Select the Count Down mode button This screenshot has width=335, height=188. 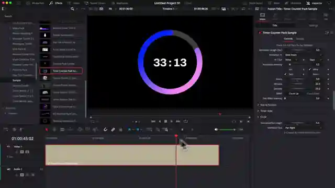click(313, 93)
